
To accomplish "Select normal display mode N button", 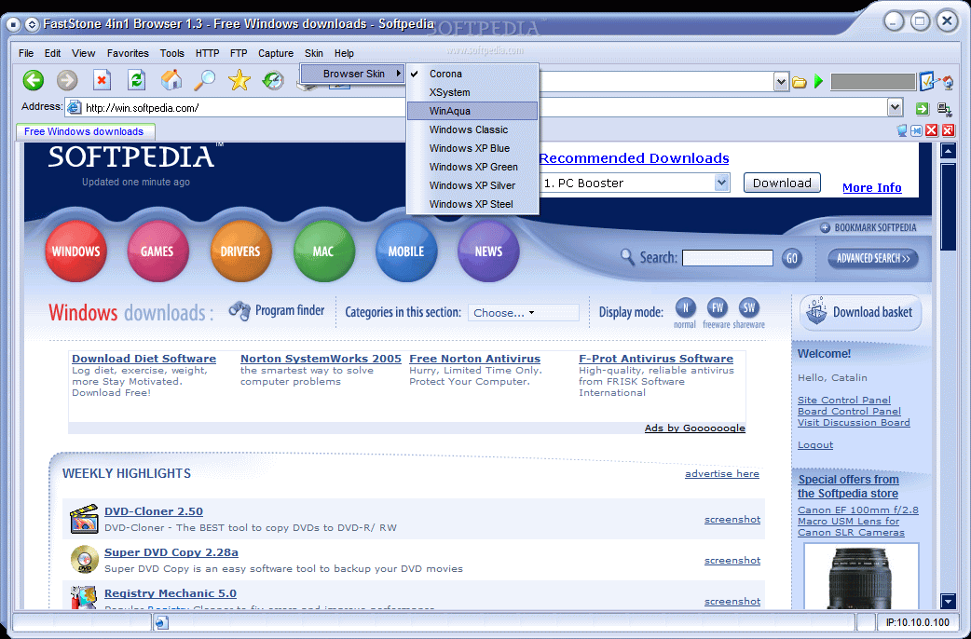I will point(685,307).
